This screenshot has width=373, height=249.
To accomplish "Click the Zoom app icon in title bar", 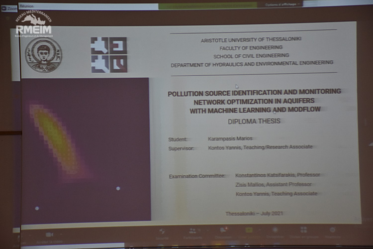I will click(x=4, y=8).
